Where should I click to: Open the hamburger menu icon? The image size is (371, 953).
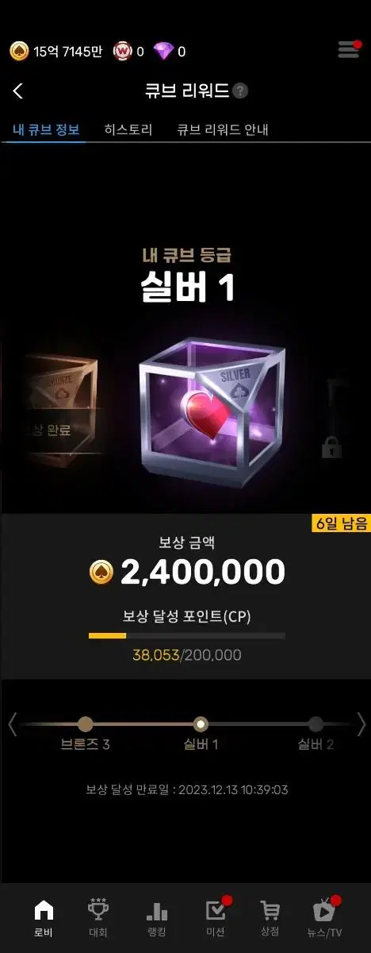[x=349, y=50]
